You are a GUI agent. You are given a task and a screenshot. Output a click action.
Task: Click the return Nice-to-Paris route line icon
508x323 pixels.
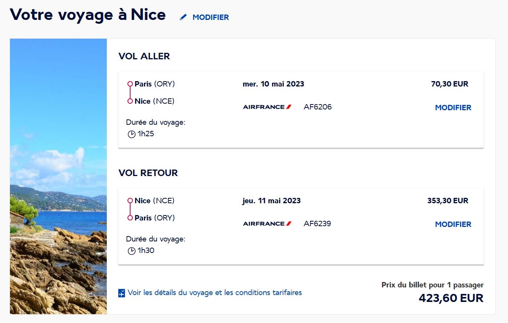[x=130, y=209]
